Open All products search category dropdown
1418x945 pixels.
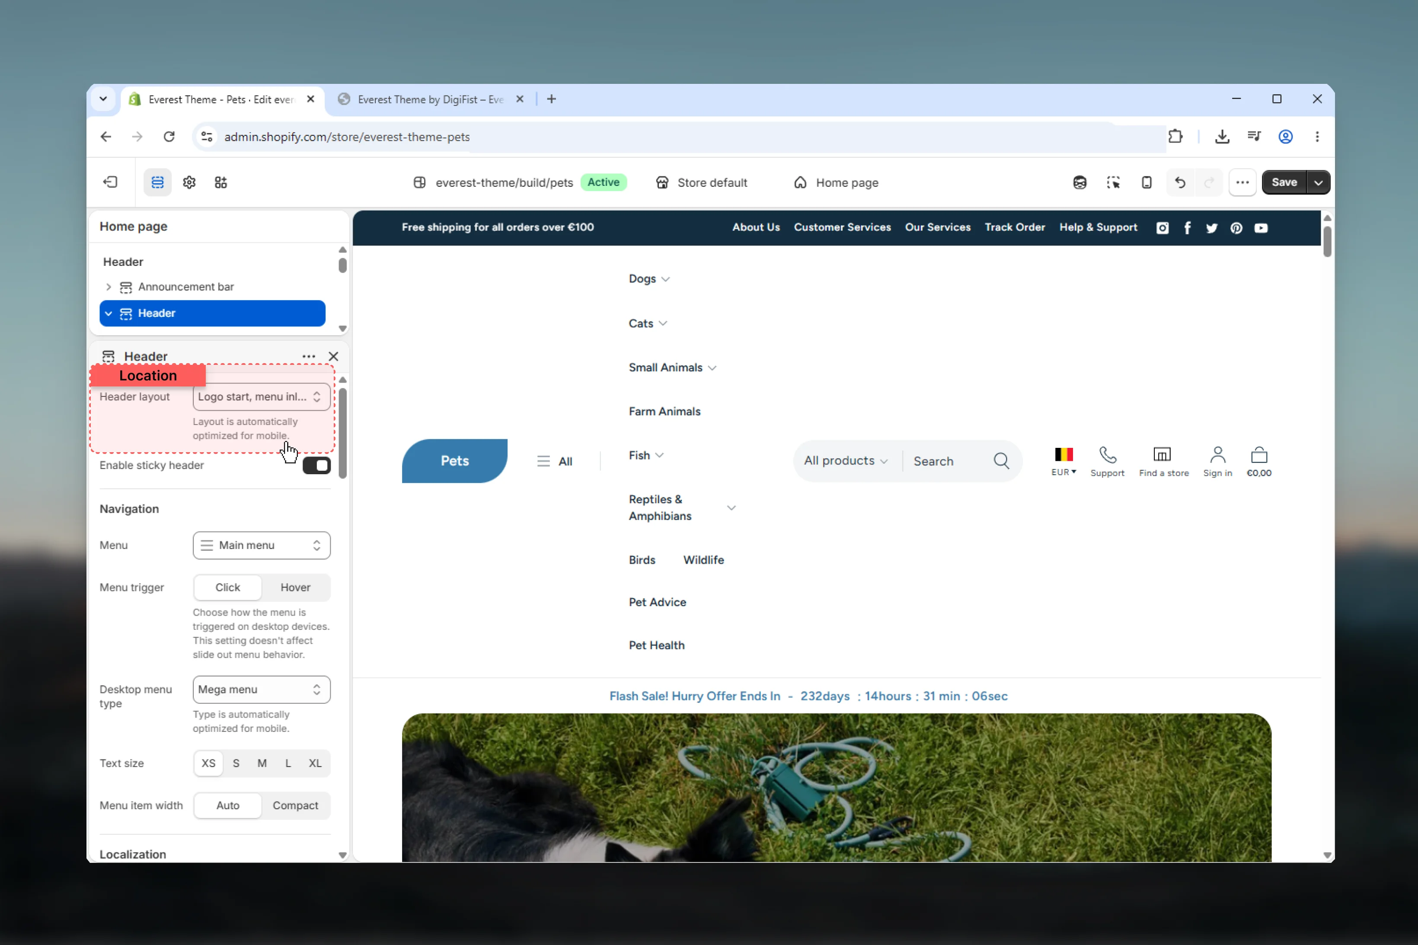(x=846, y=460)
